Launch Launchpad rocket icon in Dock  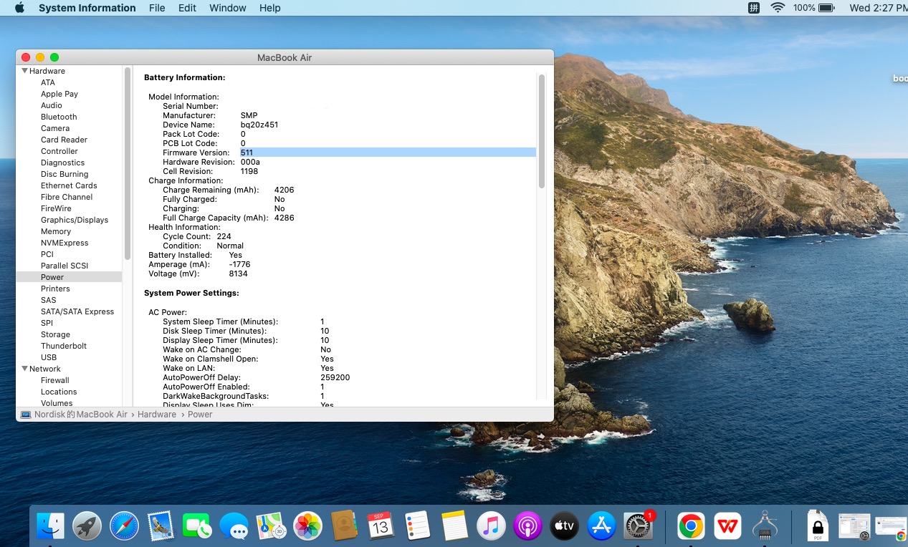coord(87,526)
